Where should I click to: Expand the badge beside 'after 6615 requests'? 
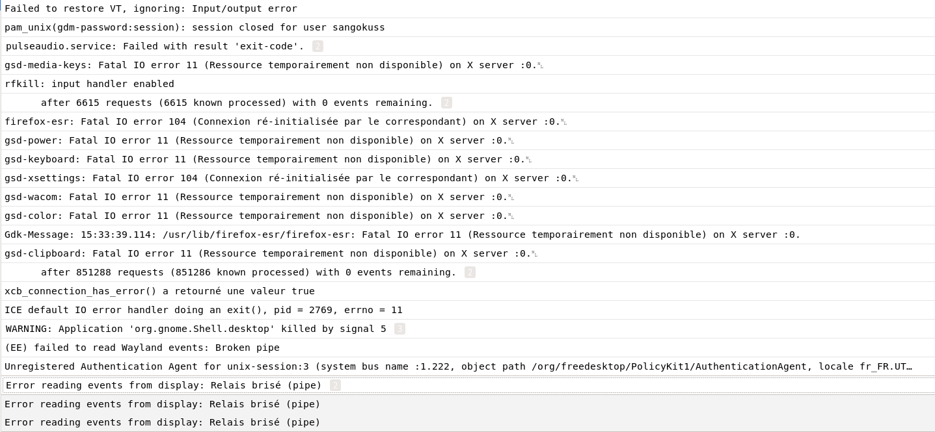(446, 103)
